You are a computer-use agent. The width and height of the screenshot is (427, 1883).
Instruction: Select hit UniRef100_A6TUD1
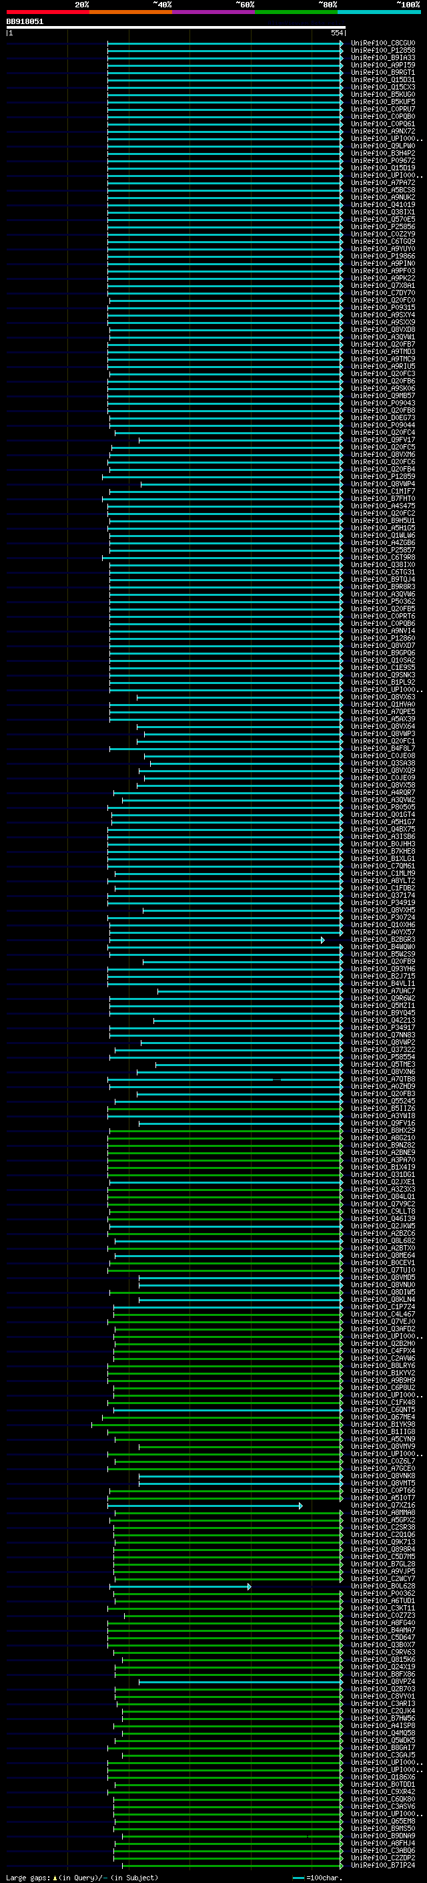382,1601
